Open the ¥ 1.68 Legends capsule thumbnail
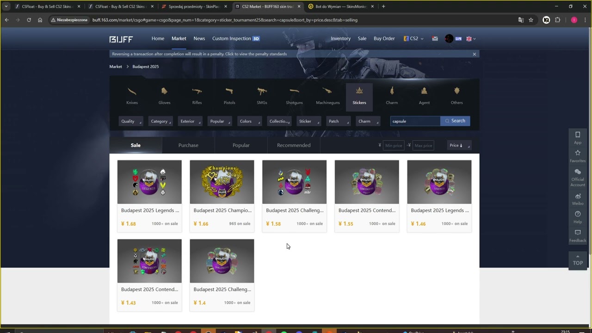Viewport: 592px width, 333px height. tap(149, 182)
